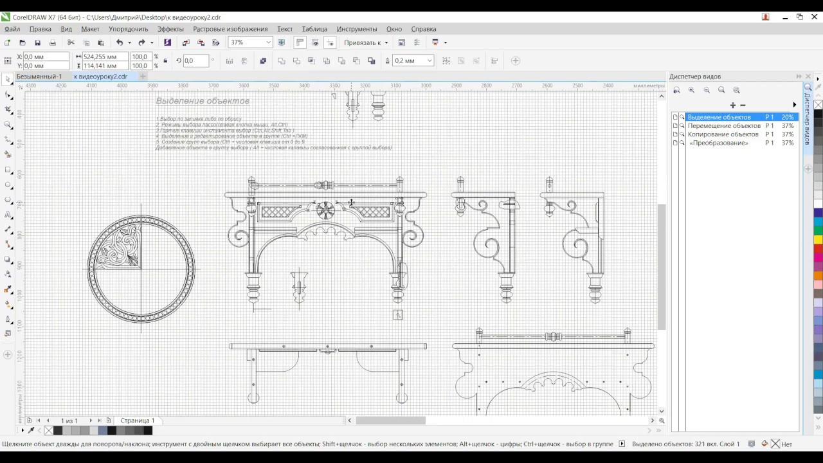Image resolution: width=823 pixels, height=463 pixels.
Task: Click the Import icon in toolbar
Action: point(186,42)
